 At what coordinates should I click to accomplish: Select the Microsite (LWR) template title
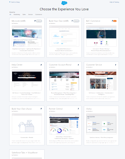(x=19, y=21)
